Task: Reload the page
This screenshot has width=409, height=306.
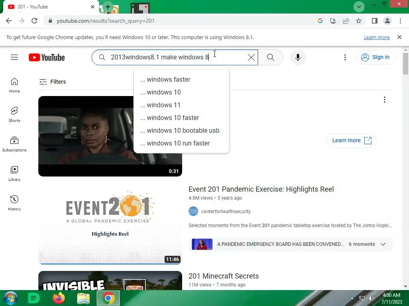Action: 34,21
